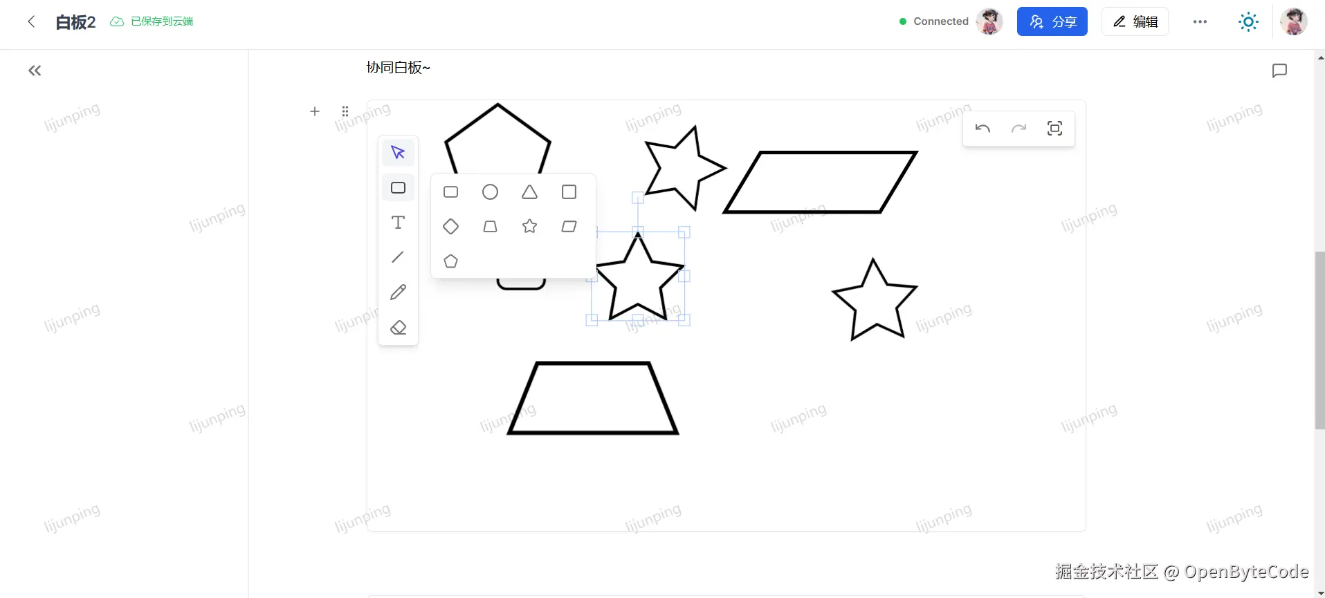This screenshot has width=1325, height=598.
Task: Click the blue 分享 share button
Action: point(1052,21)
